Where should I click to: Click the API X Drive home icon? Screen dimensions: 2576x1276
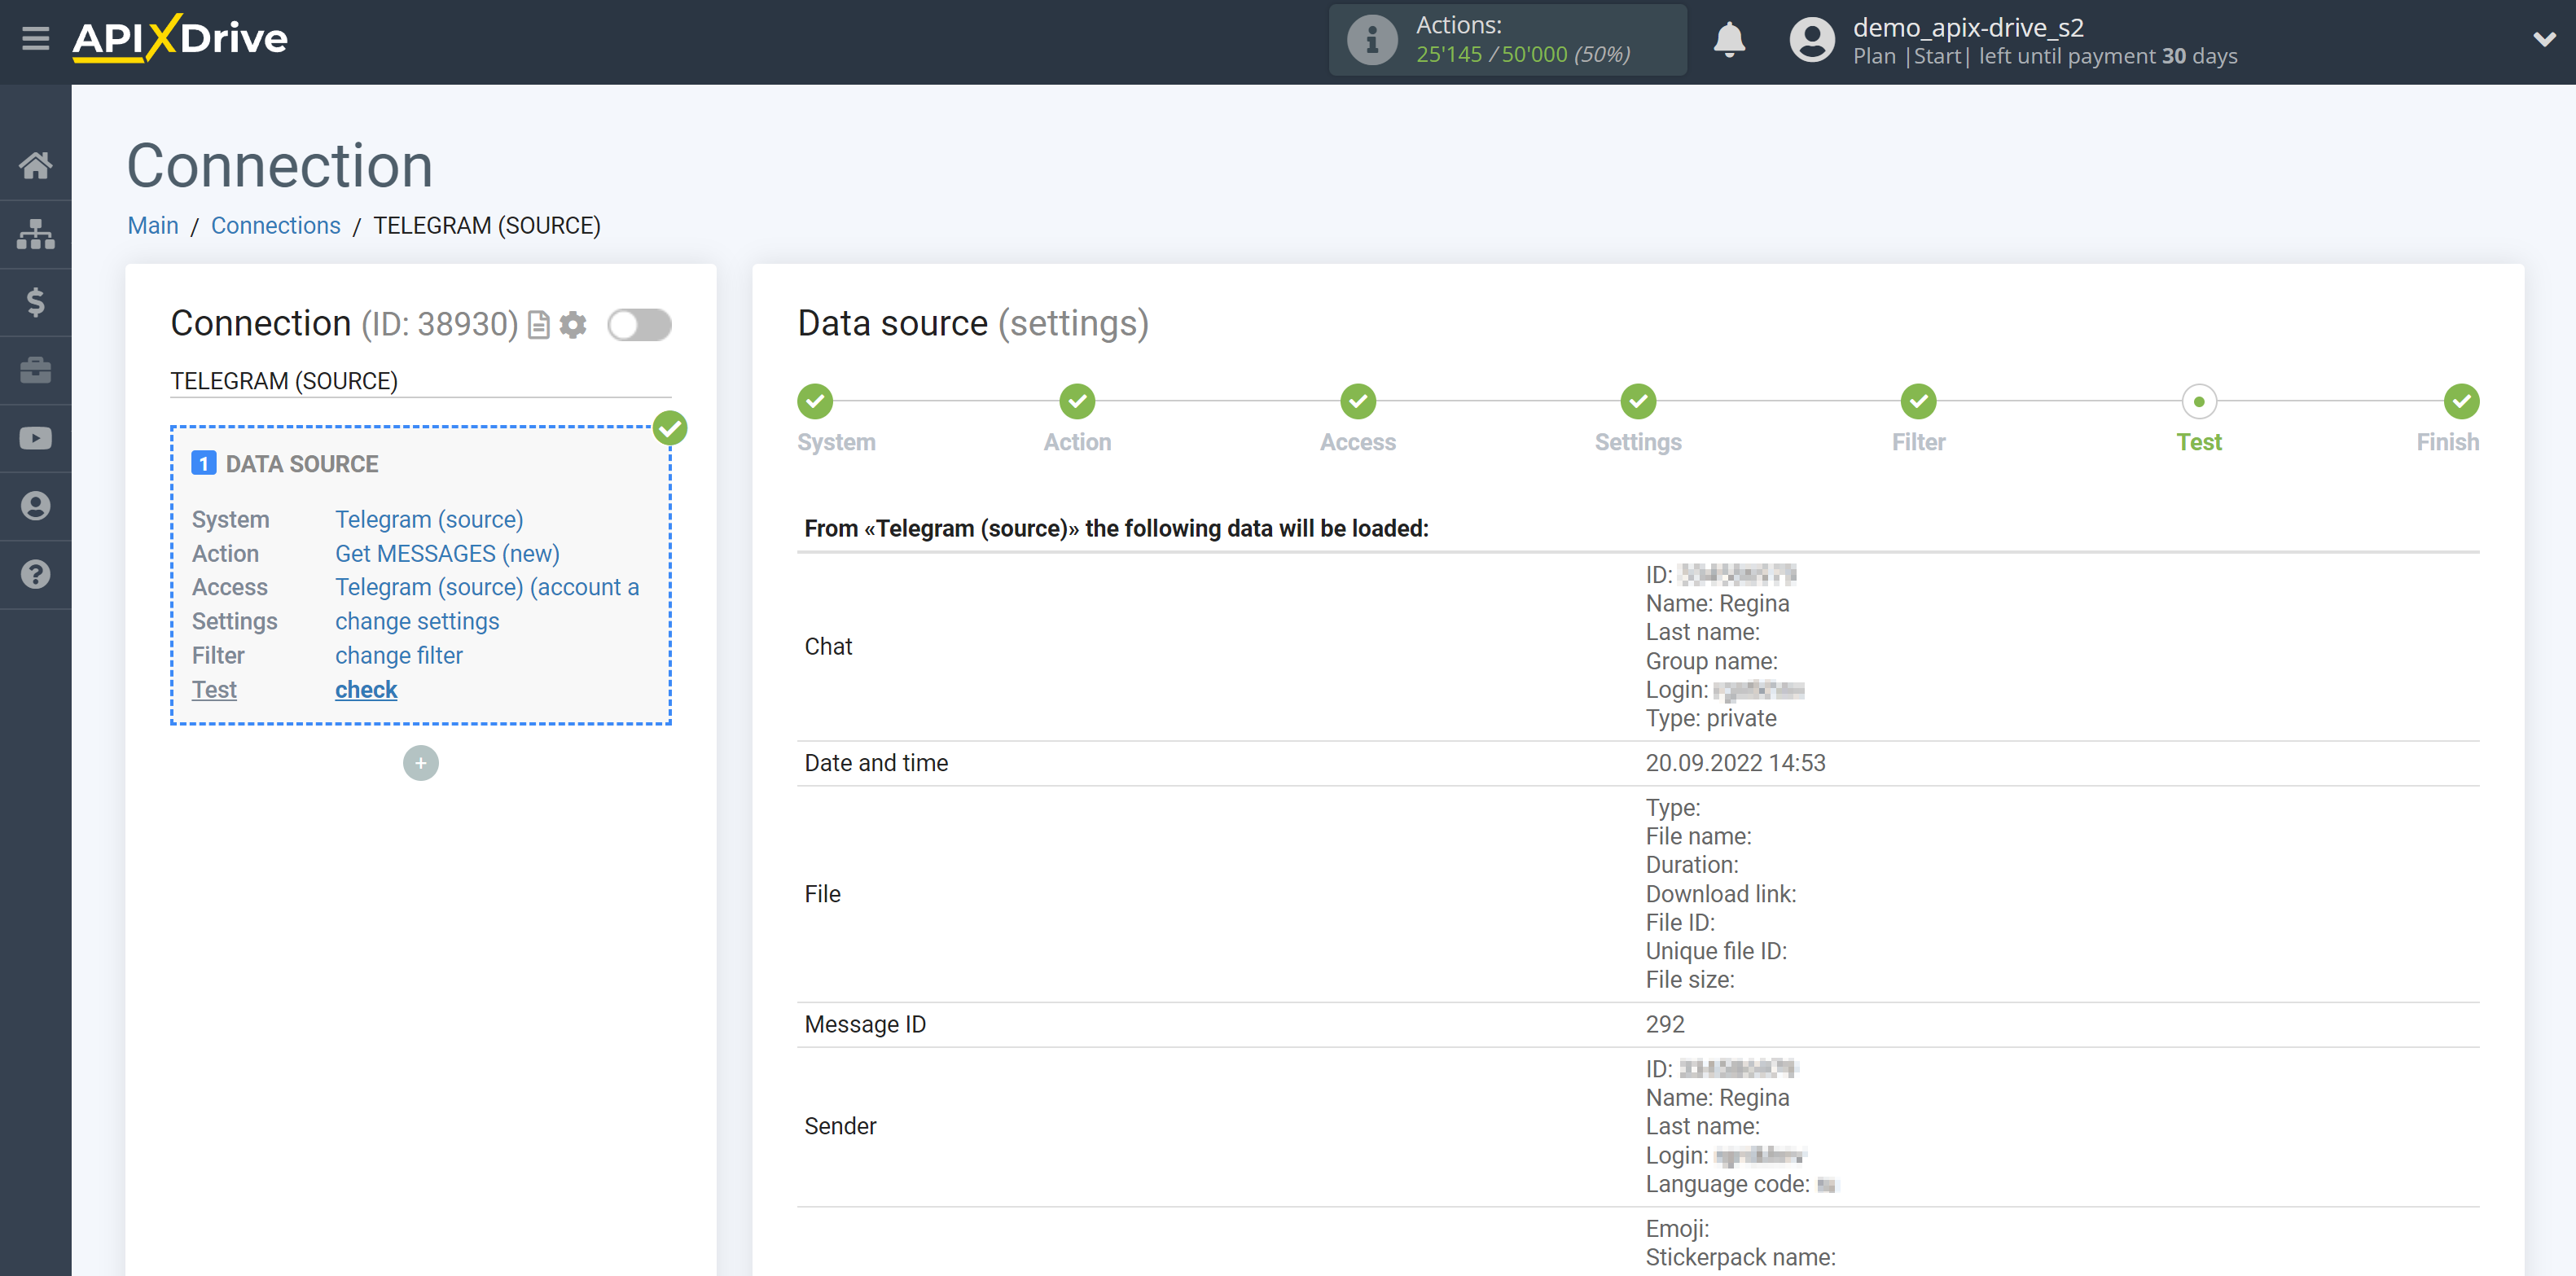(36, 164)
